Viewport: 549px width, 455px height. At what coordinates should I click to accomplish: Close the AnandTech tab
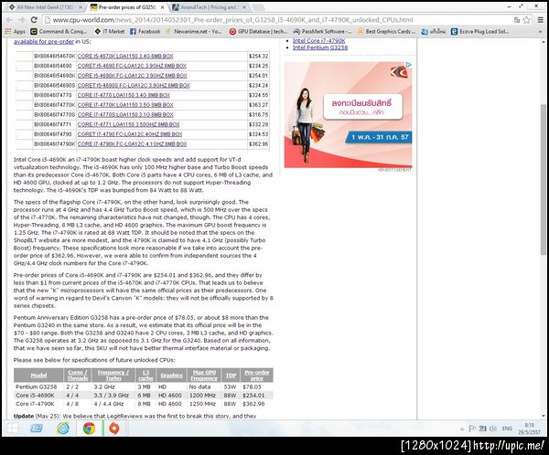[244, 7]
